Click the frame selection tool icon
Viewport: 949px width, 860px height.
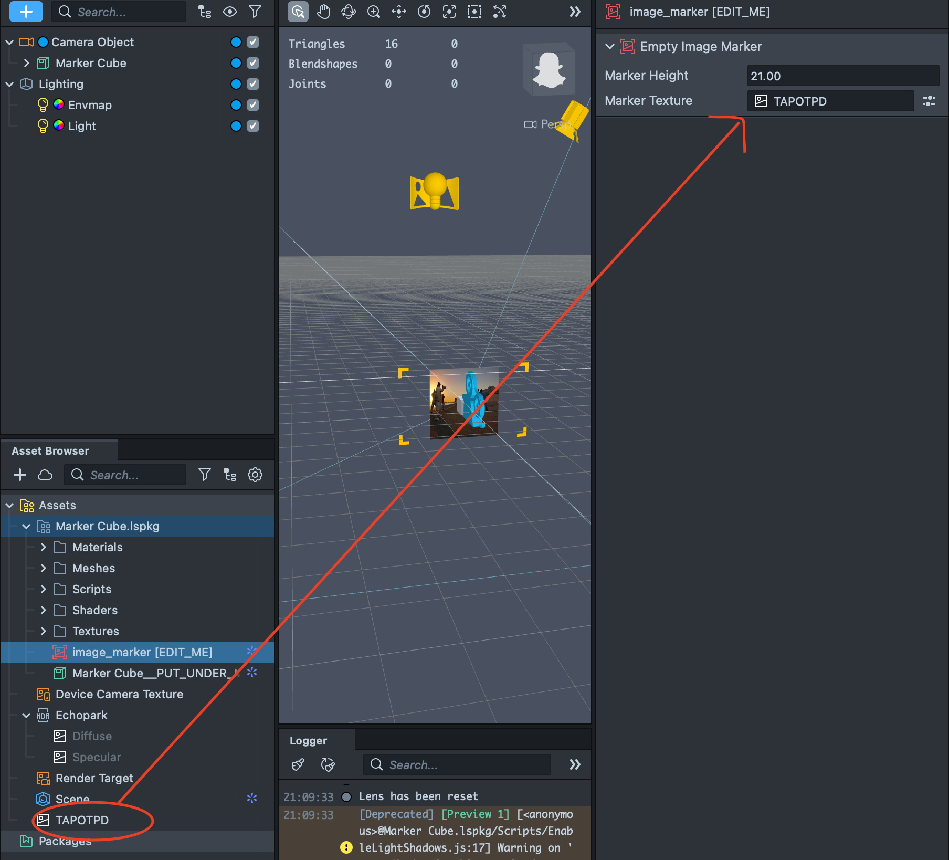click(474, 12)
